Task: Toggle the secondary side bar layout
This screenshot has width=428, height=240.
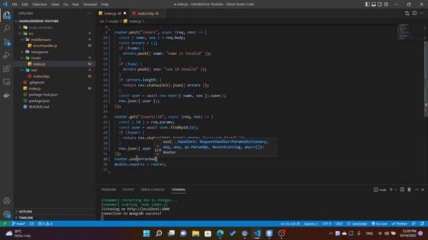Action: pos(380,4)
